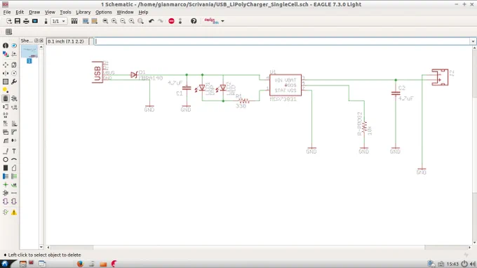
Task: Open the Grid settings icon
Action: [9, 32]
